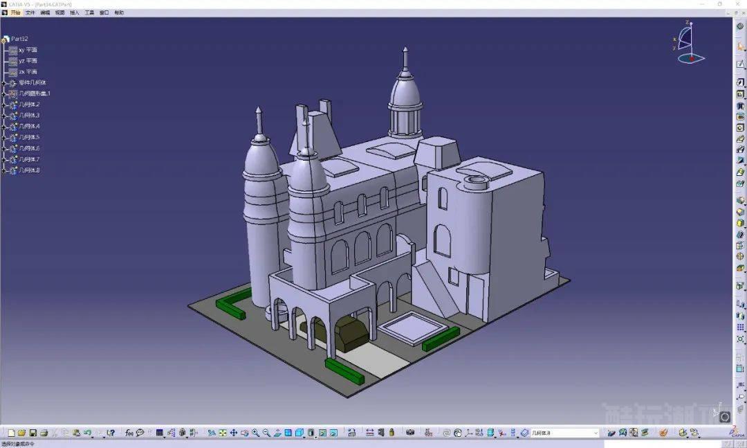Screen dimensions: 747x448
Task: Click the Zoom Out magnifier
Action: 266,433
